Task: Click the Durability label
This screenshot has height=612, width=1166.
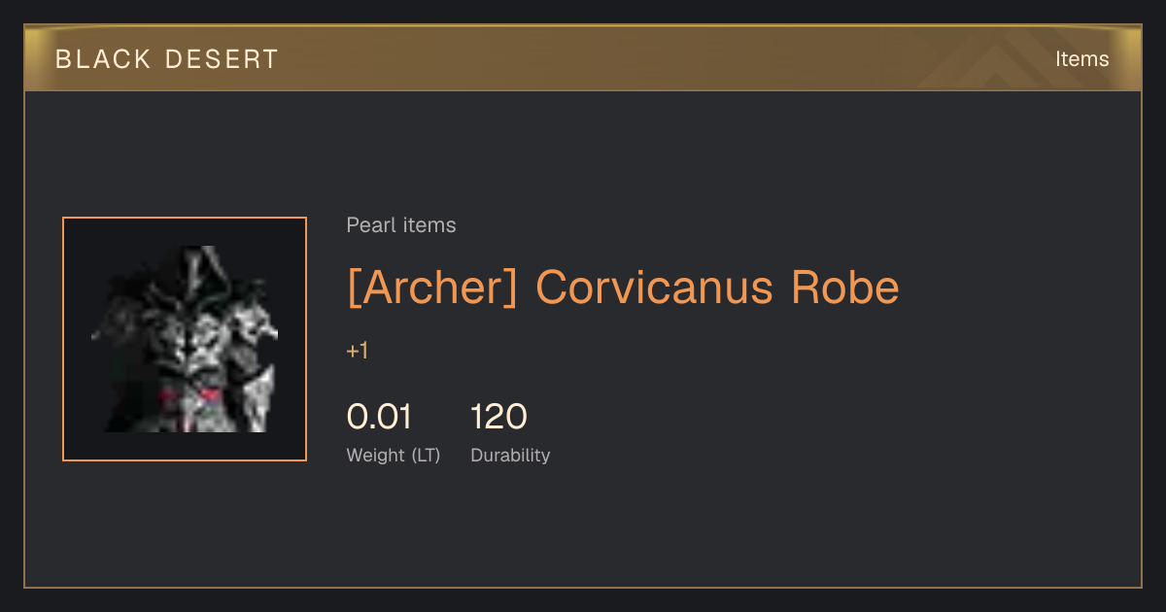Action: (x=510, y=455)
